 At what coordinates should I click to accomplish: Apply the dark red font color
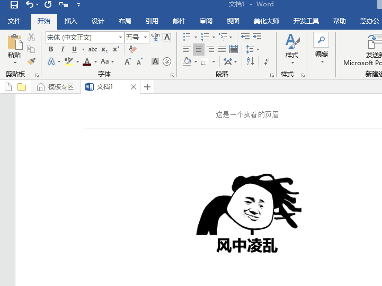[87, 61]
